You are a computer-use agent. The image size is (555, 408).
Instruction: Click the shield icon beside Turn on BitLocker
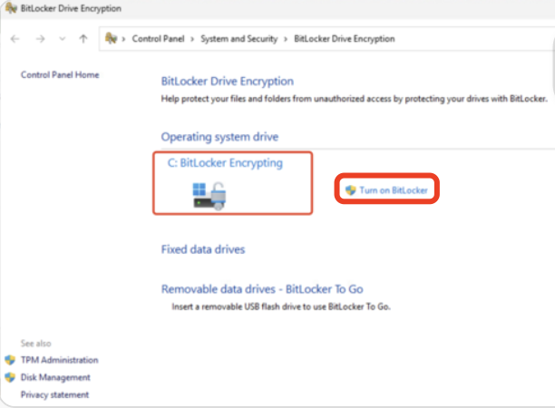(x=350, y=190)
